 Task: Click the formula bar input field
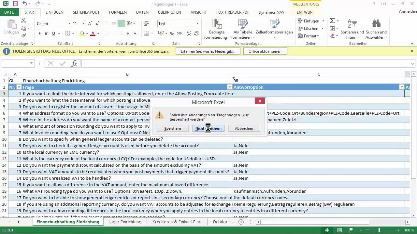point(246,63)
